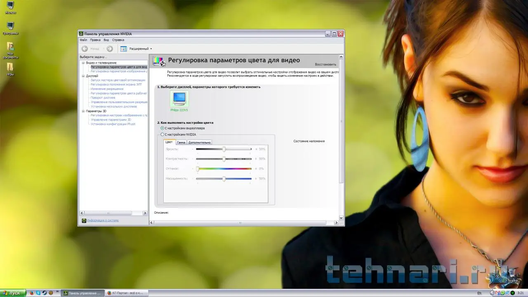
Task: Open 'Регулировка положения экрана ЭЛТ' tree item
Action: [x=116, y=85]
